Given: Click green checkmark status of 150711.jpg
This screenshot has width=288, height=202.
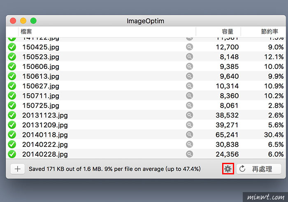Looking at the screenshot, I should (x=12, y=96).
